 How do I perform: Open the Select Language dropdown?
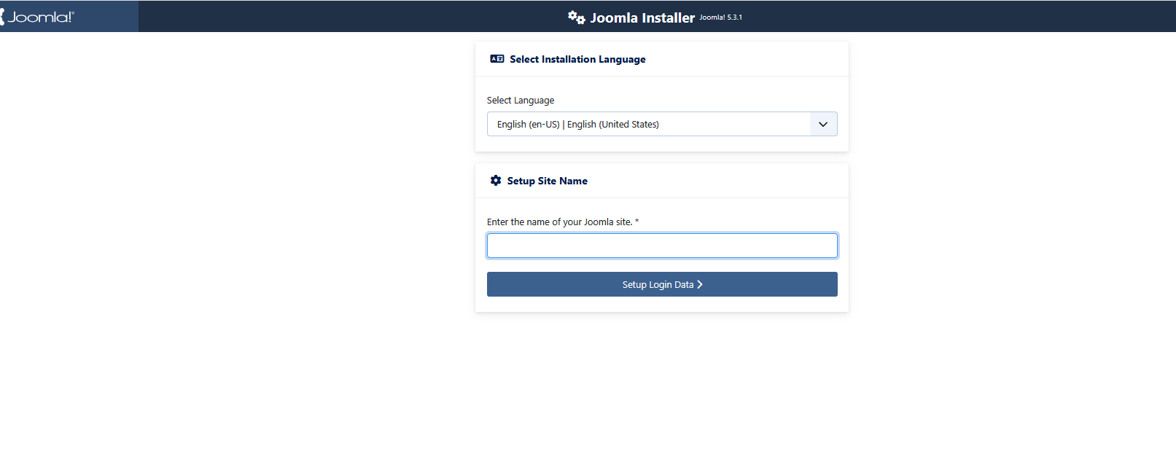click(x=662, y=124)
